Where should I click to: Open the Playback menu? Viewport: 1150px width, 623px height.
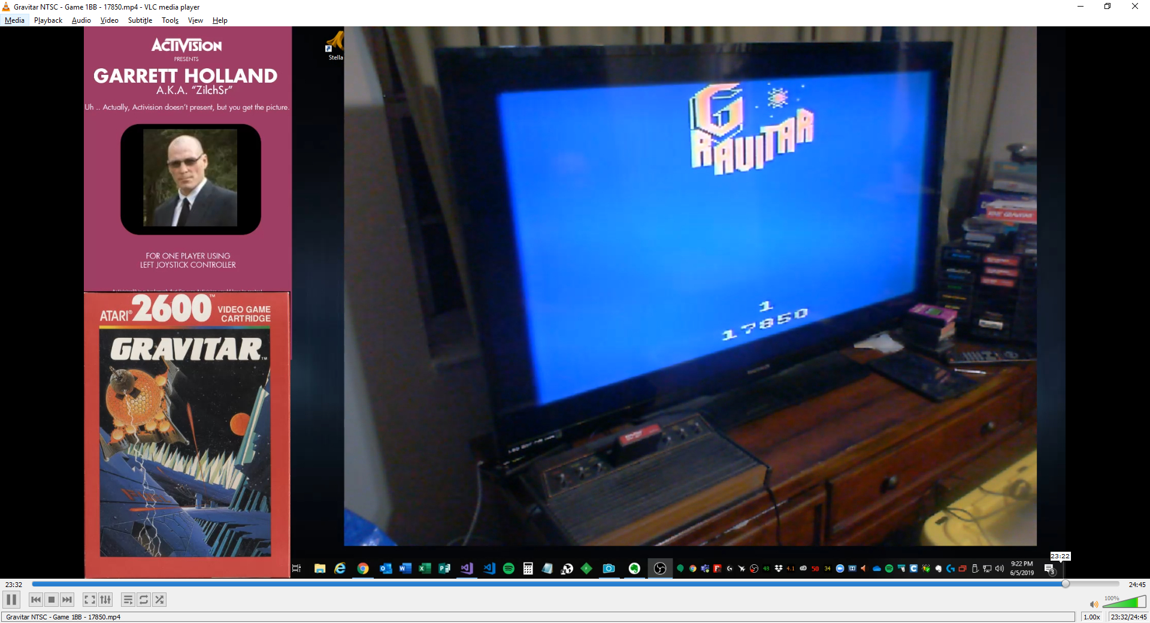click(48, 20)
